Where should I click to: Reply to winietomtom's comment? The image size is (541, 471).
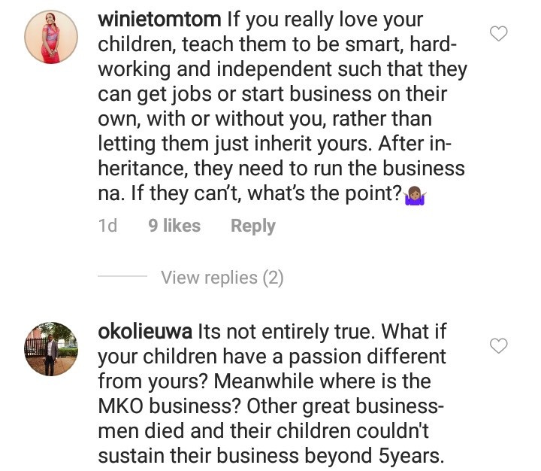coord(252,226)
